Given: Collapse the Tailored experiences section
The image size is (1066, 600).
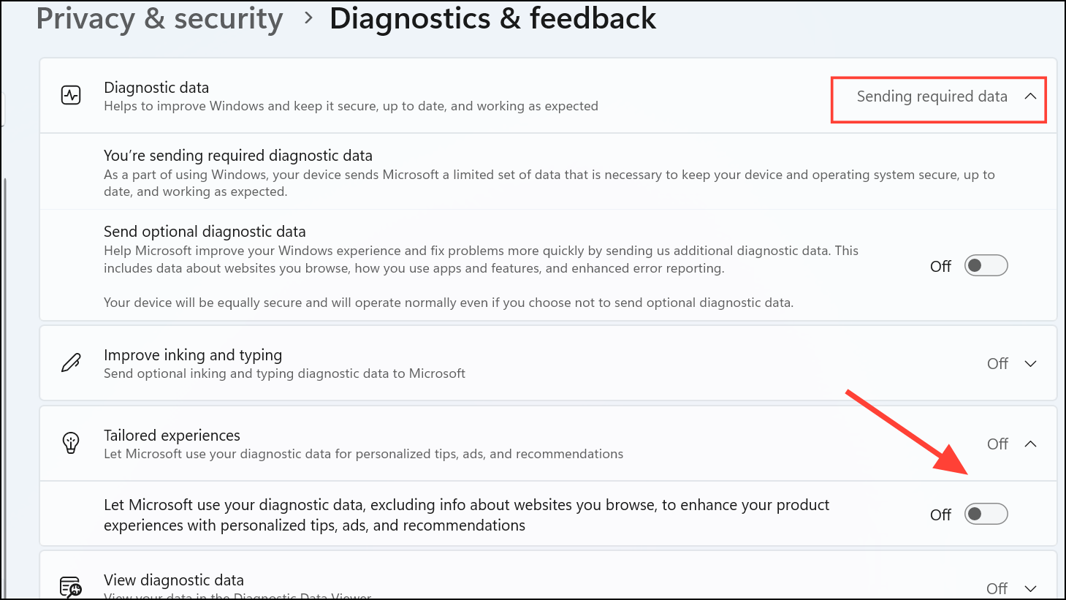Looking at the screenshot, I should 1030,443.
